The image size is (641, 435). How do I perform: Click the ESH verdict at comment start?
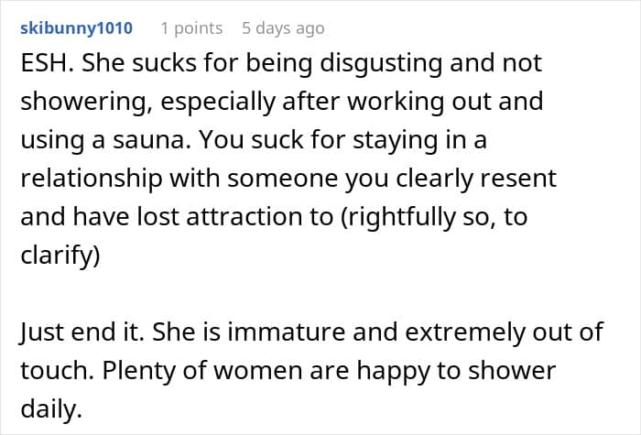click(48, 63)
